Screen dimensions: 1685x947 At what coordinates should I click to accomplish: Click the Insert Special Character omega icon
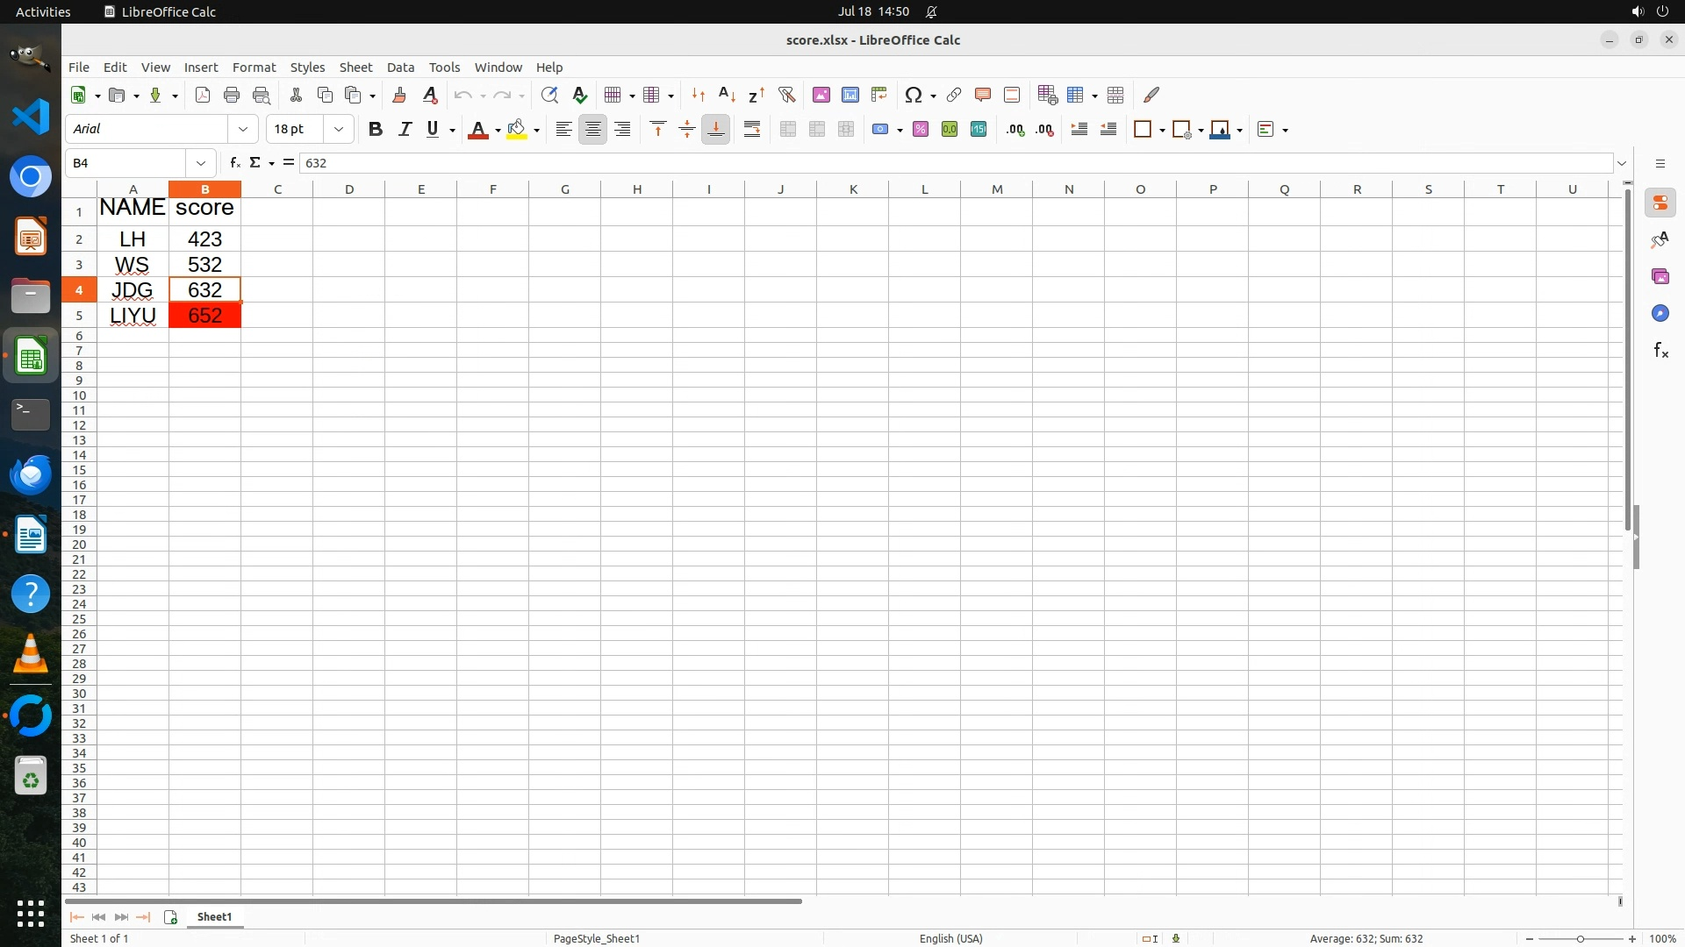(913, 95)
